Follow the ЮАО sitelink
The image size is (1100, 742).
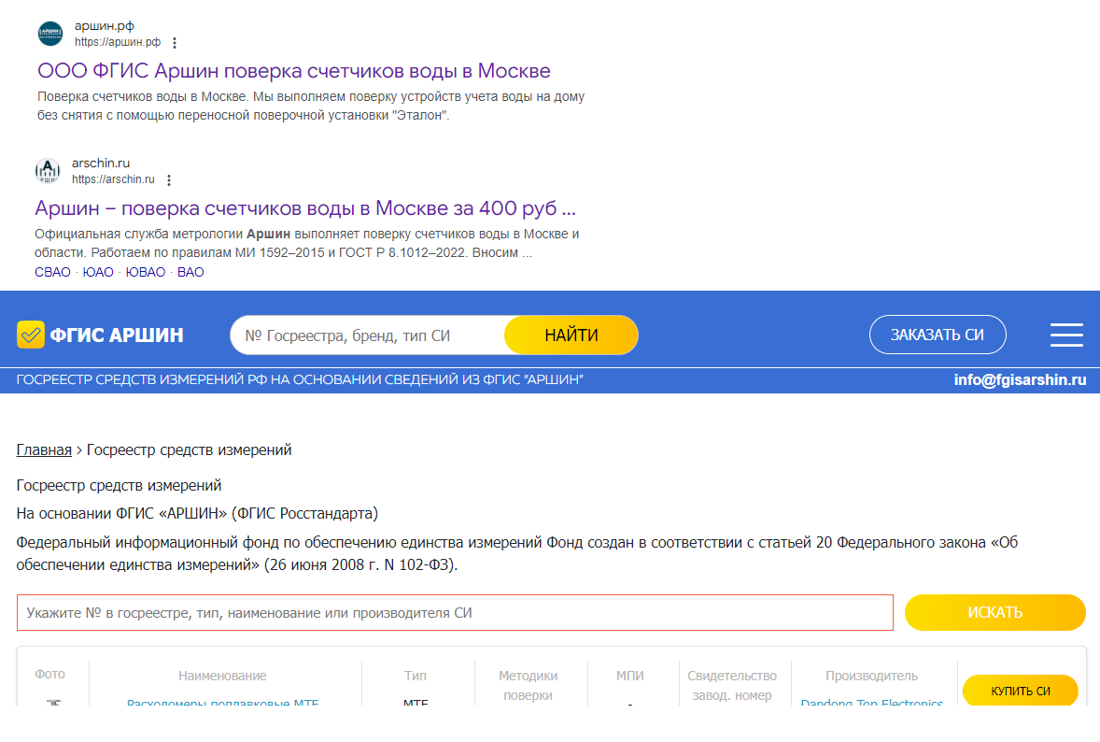tap(98, 272)
